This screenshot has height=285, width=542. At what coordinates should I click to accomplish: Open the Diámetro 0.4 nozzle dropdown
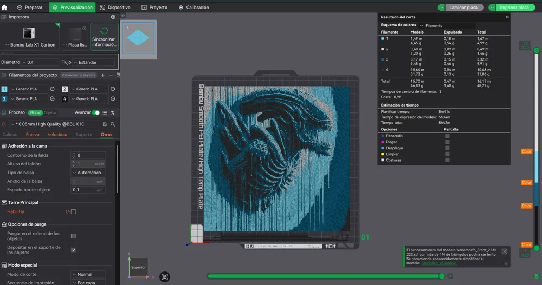click(40, 62)
